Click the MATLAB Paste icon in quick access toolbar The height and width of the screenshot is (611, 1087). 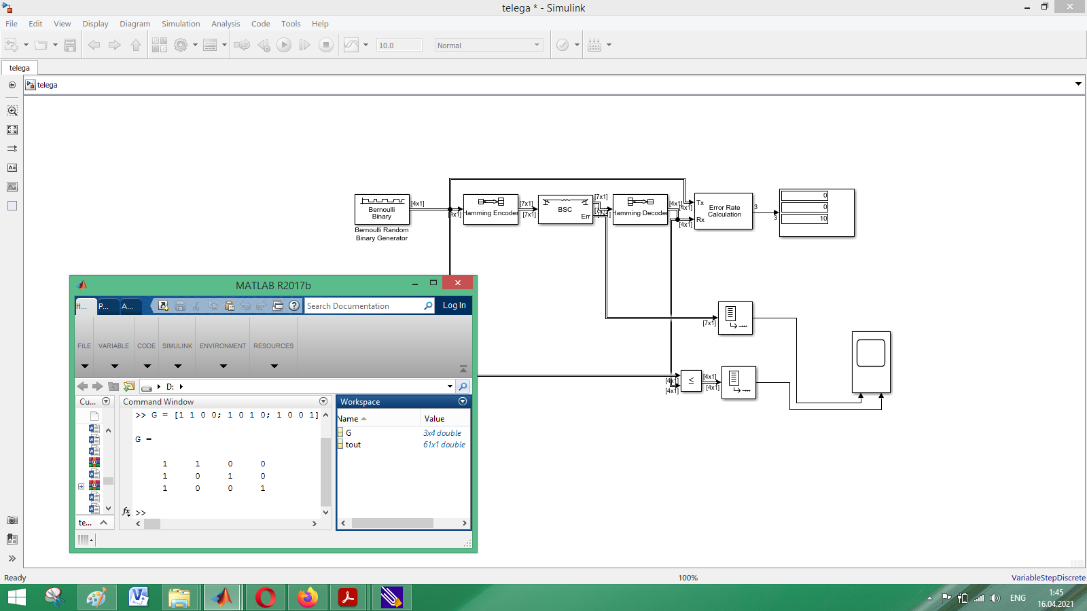229,305
